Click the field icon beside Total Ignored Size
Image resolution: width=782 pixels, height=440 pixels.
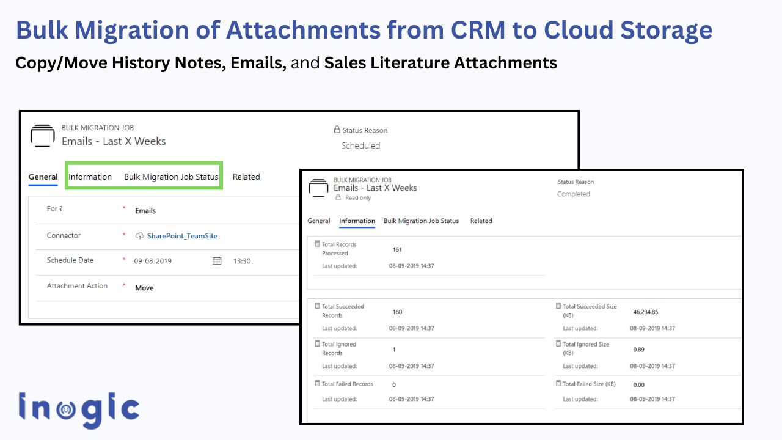point(558,344)
